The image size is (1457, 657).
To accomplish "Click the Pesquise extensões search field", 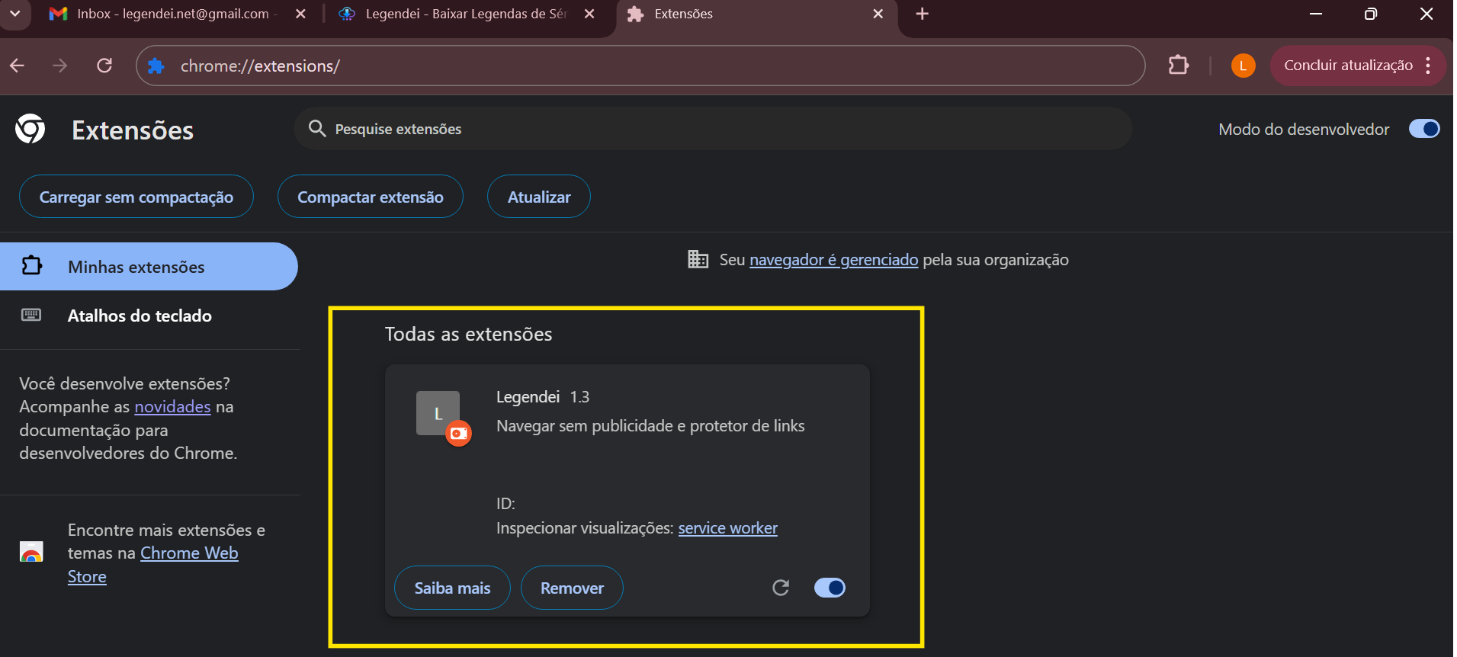I will coord(712,129).
